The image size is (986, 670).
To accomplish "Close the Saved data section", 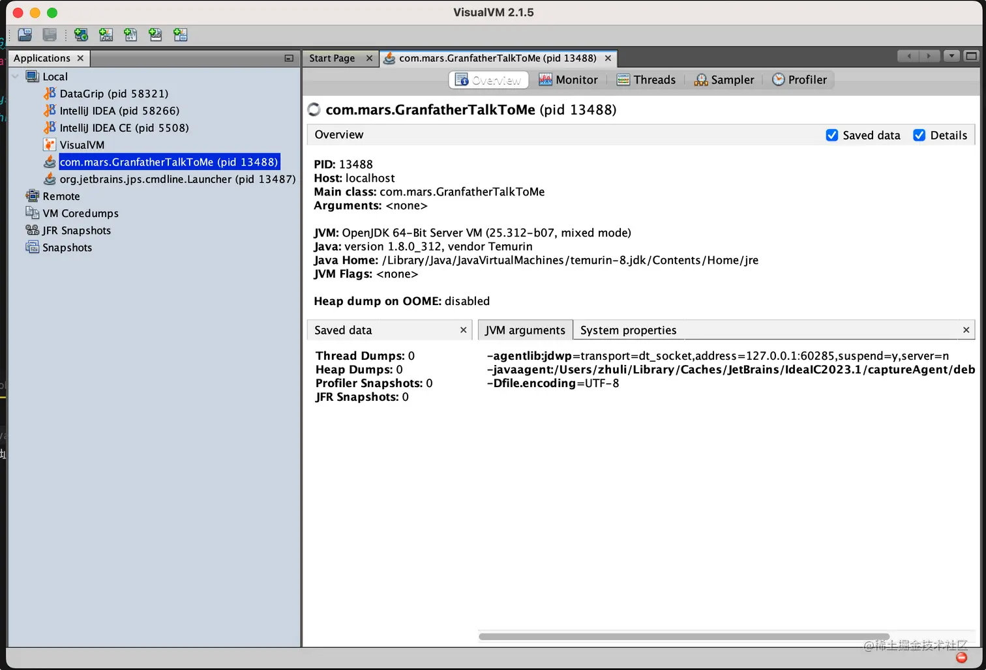I will (x=463, y=330).
